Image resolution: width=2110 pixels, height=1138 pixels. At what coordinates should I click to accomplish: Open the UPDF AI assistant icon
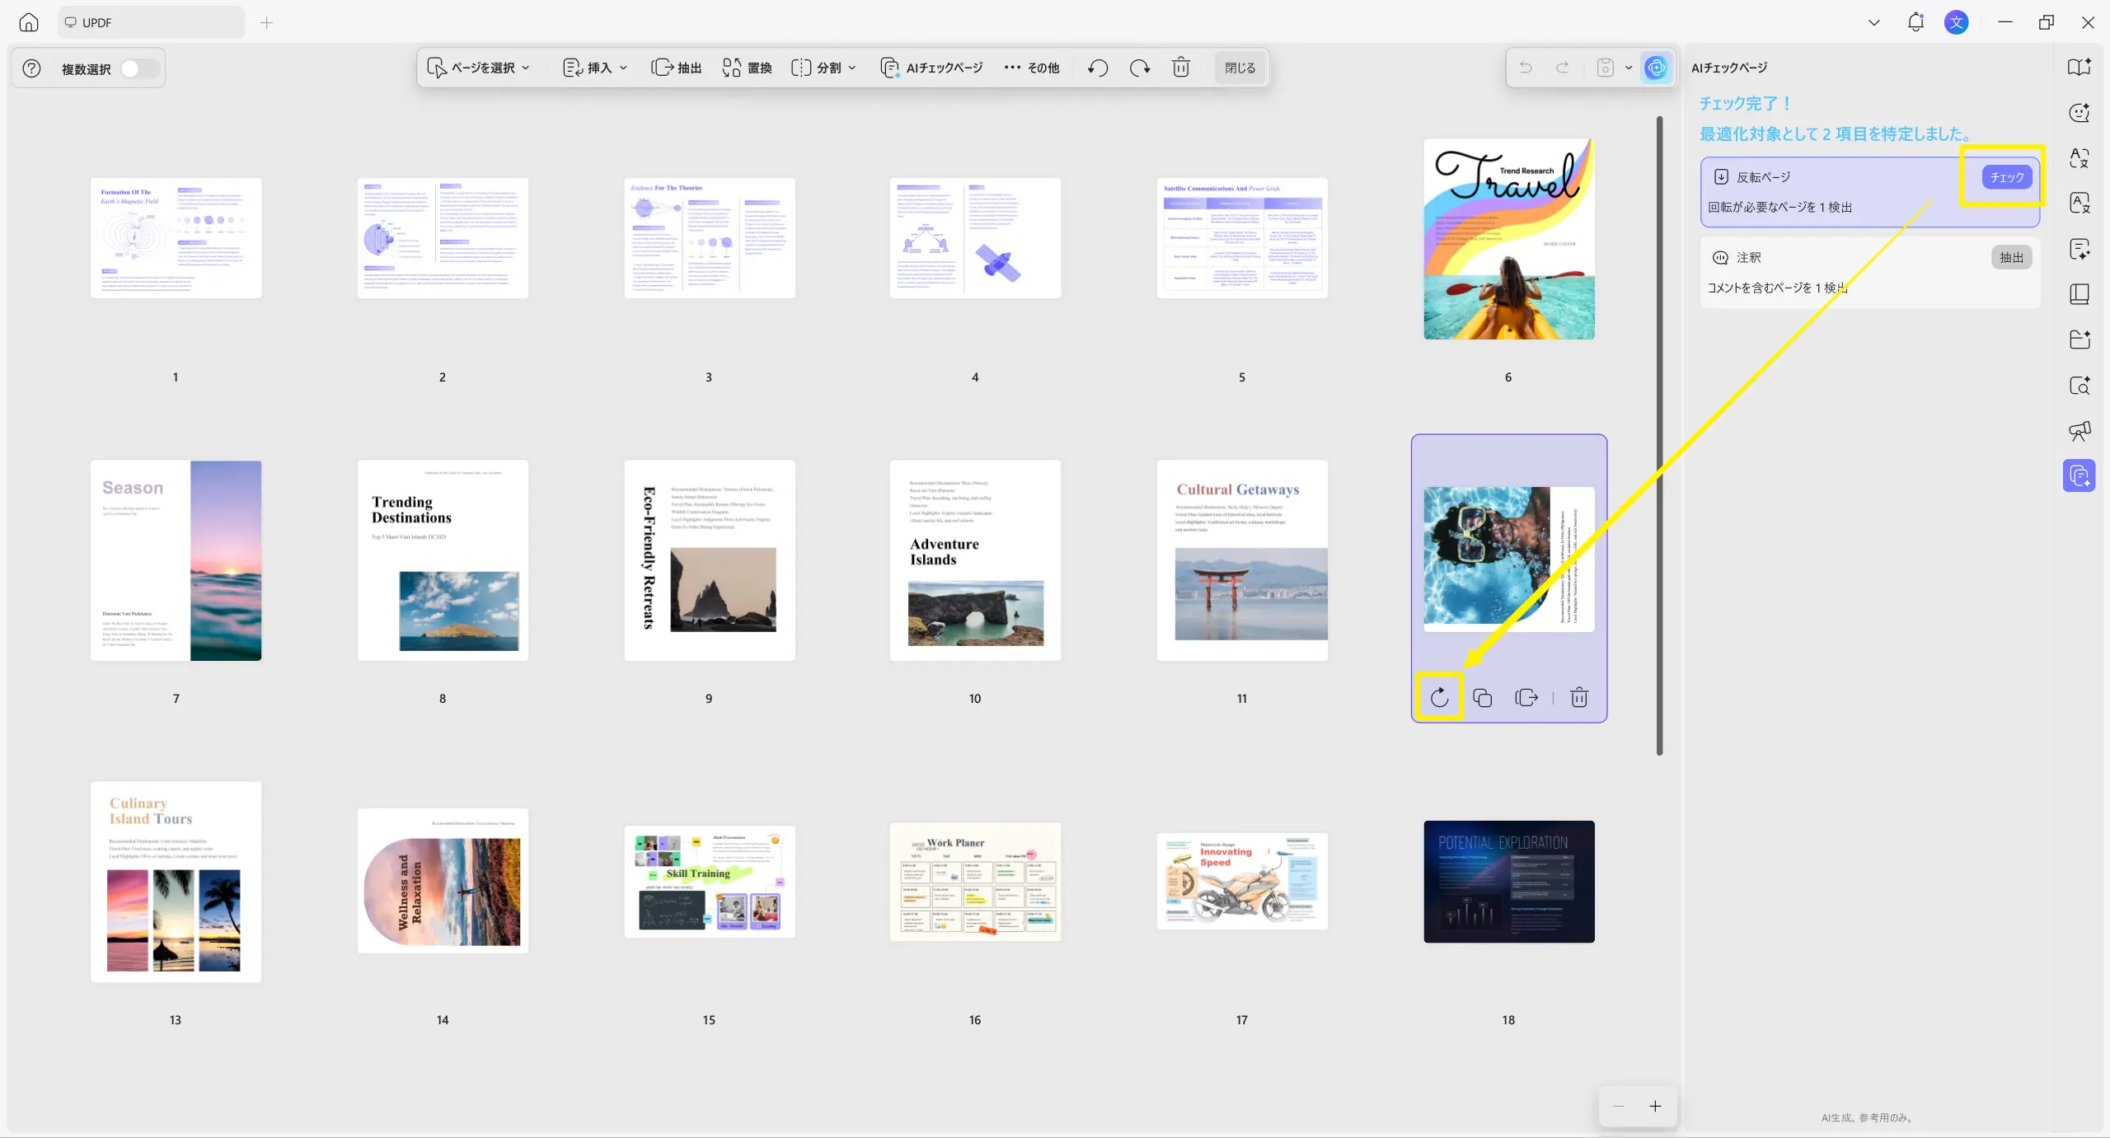point(1656,68)
